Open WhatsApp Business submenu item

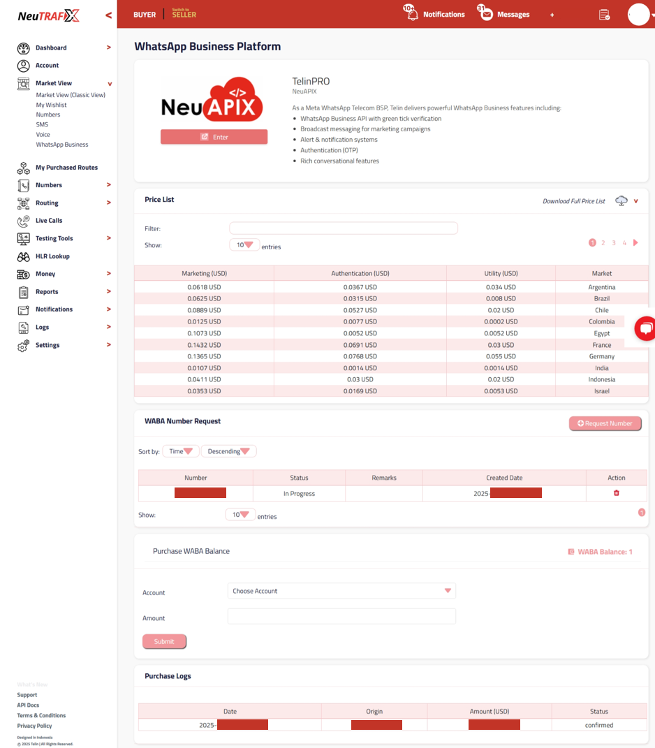pyautogui.click(x=62, y=145)
